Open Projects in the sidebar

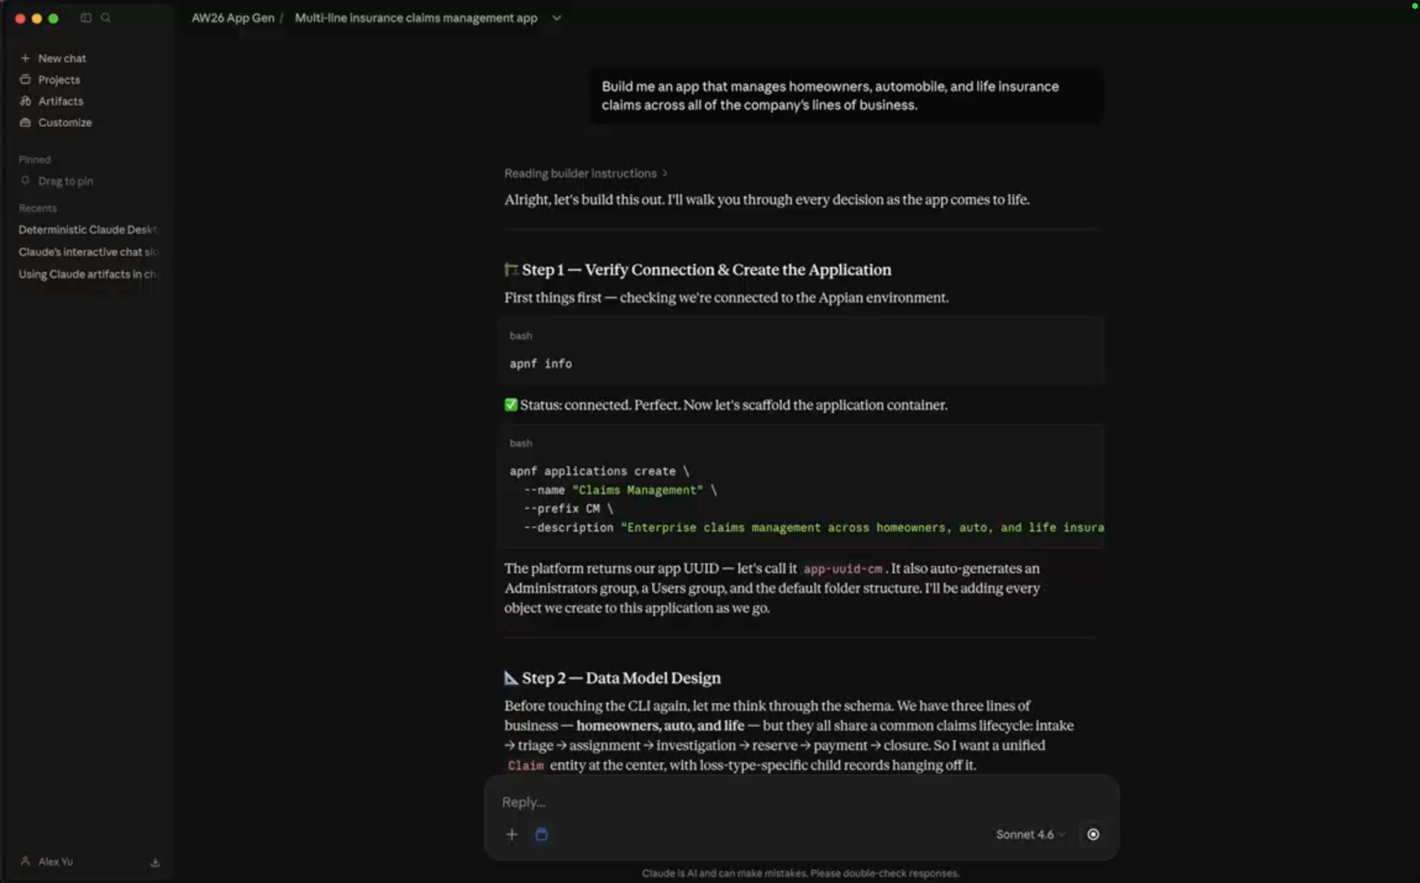[x=59, y=80]
